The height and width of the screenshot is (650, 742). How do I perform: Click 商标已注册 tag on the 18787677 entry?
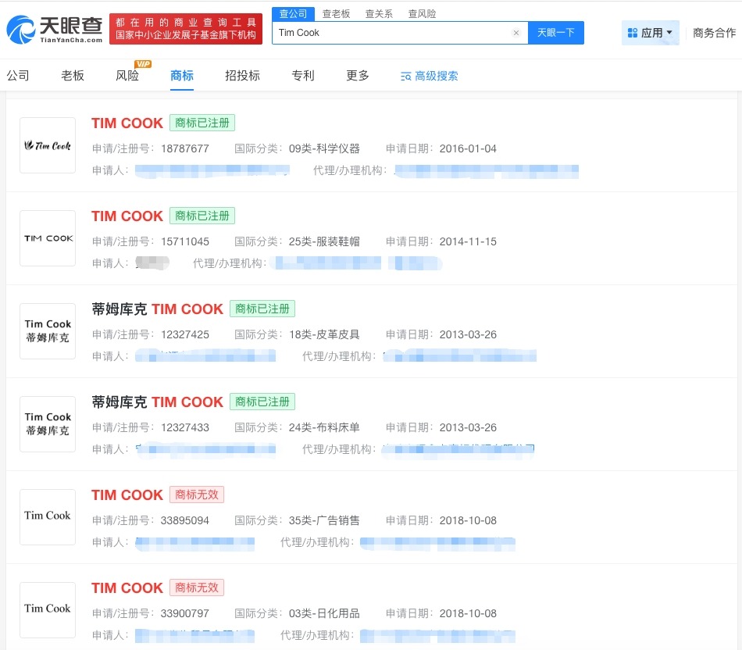pyautogui.click(x=202, y=123)
